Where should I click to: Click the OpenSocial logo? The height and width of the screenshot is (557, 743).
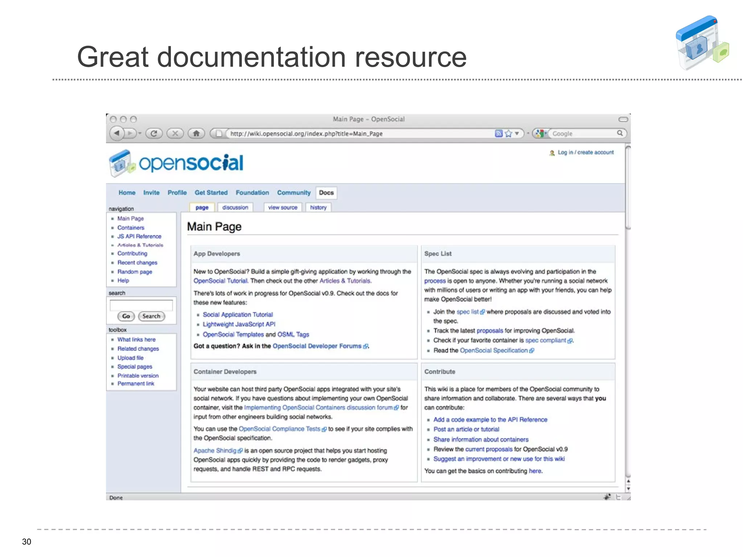(177, 163)
